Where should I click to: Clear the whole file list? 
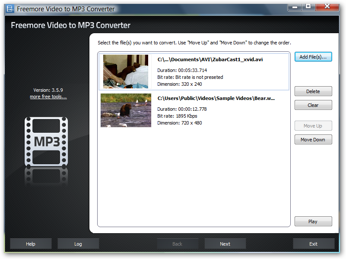coord(313,105)
